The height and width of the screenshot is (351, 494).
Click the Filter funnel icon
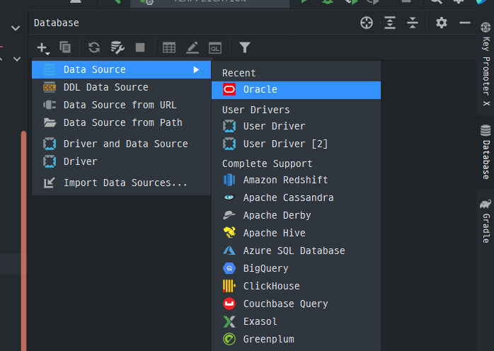(x=244, y=47)
